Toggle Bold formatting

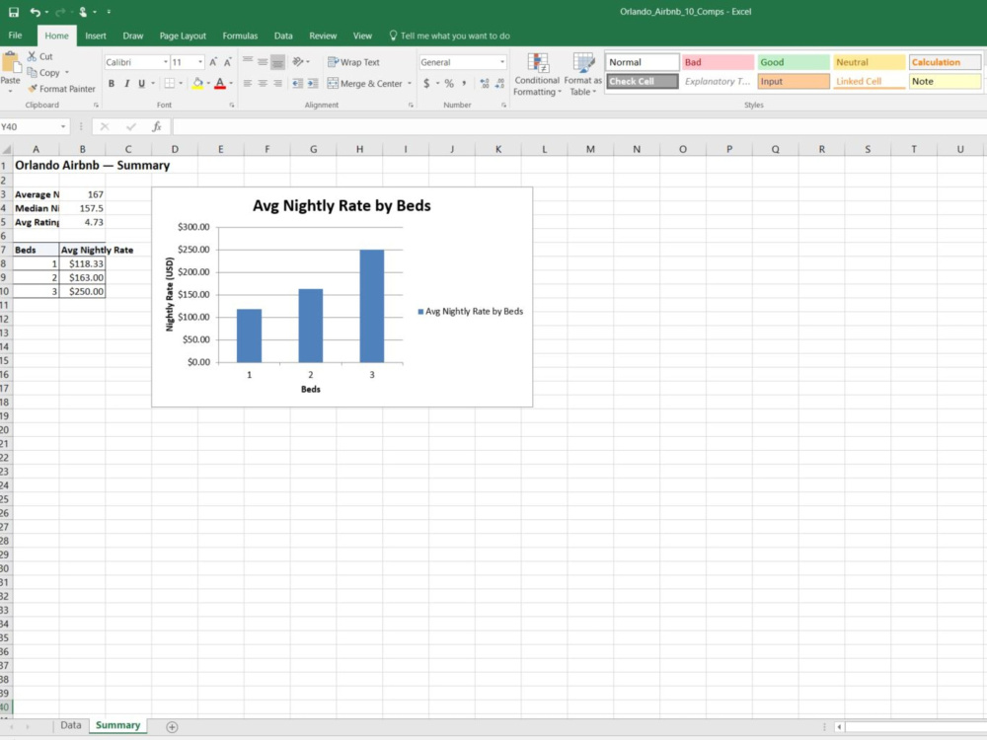(x=112, y=83)
